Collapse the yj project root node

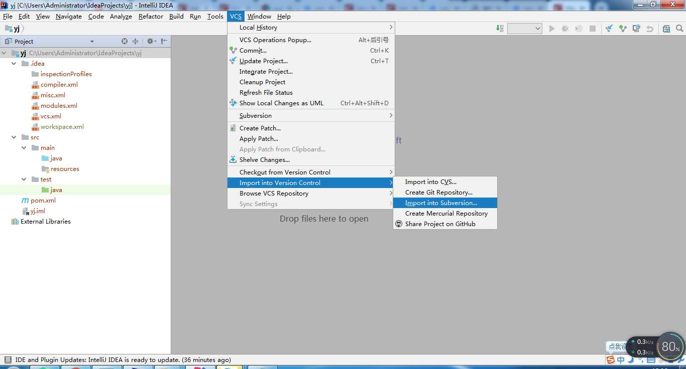[5, 53]
